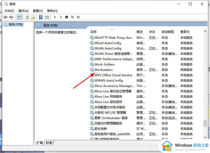The height and width of the screenshot is (153, 210).
Task: Click the Stop Service icon
Action: [67, 17]
